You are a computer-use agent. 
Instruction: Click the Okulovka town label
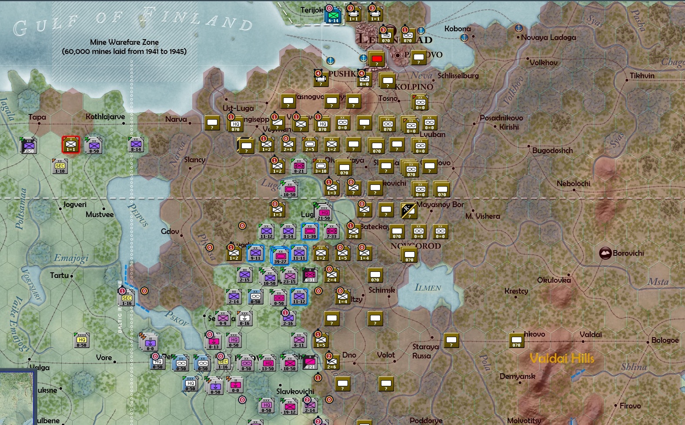(554, 280)
